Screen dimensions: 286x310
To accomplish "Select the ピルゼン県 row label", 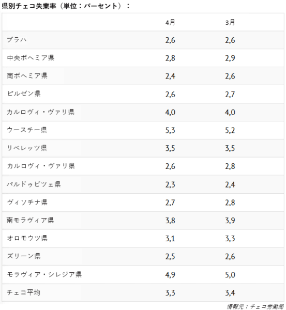I will point(24,94).
